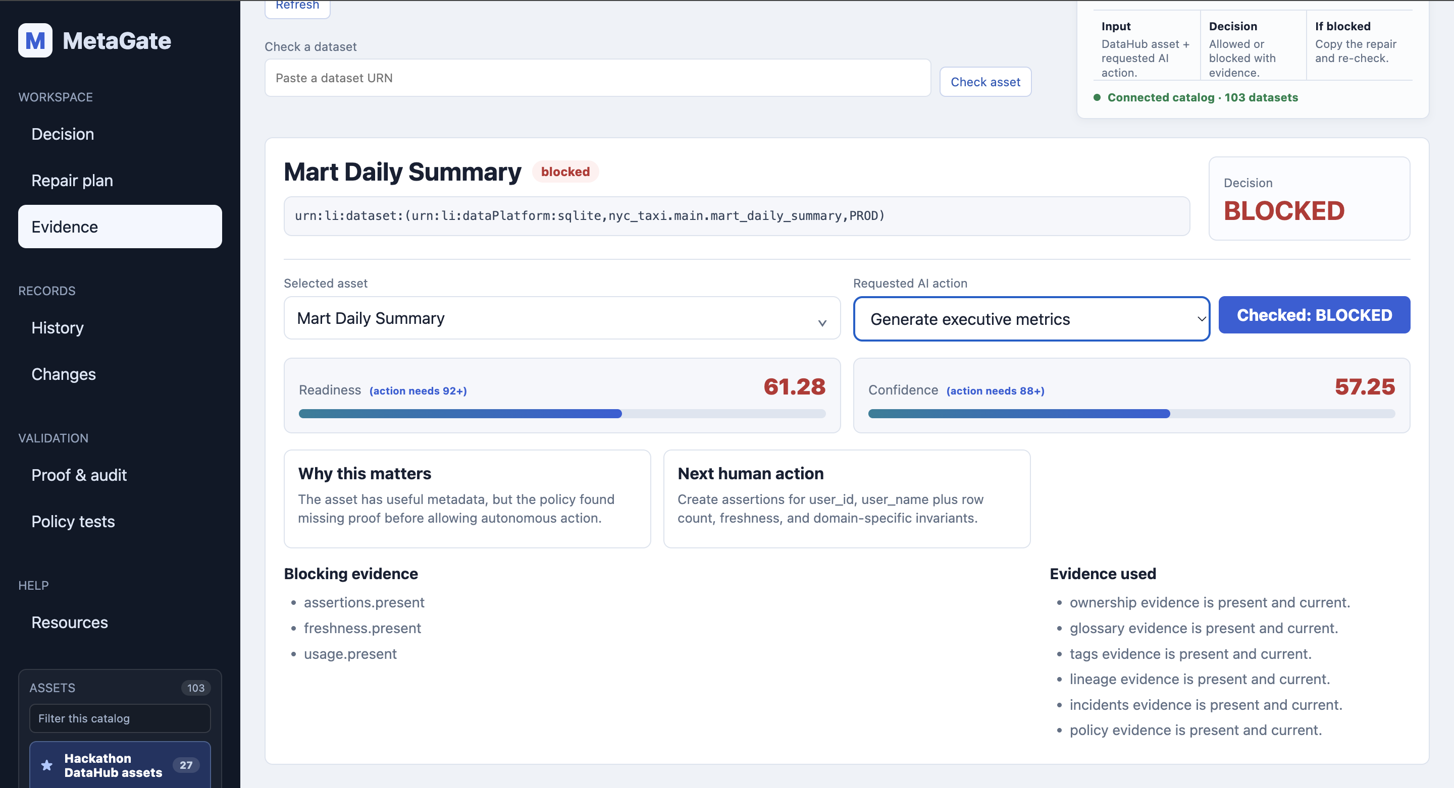Image resolution: width=1454 pixels, height=788 pixels.
Task: Click the Check asset button
Action: (985, 82)
